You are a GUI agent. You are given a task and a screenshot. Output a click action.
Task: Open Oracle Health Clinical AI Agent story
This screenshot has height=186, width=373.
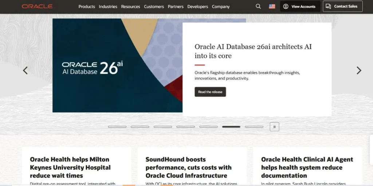307,167
